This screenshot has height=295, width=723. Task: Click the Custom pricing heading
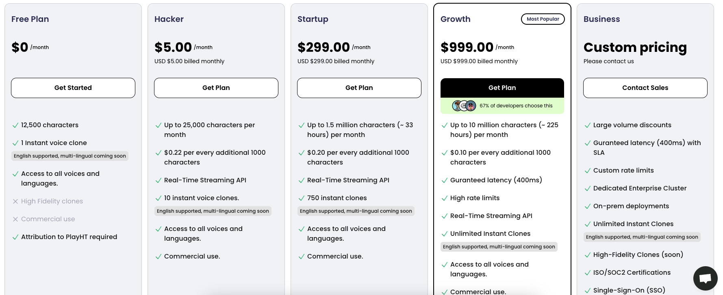[635, 47]
